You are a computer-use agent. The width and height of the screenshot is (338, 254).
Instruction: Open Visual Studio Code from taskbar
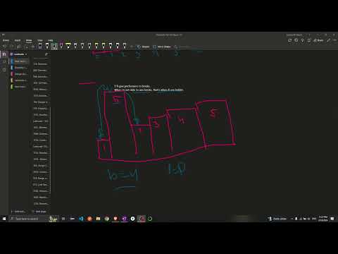coord(81,219)
